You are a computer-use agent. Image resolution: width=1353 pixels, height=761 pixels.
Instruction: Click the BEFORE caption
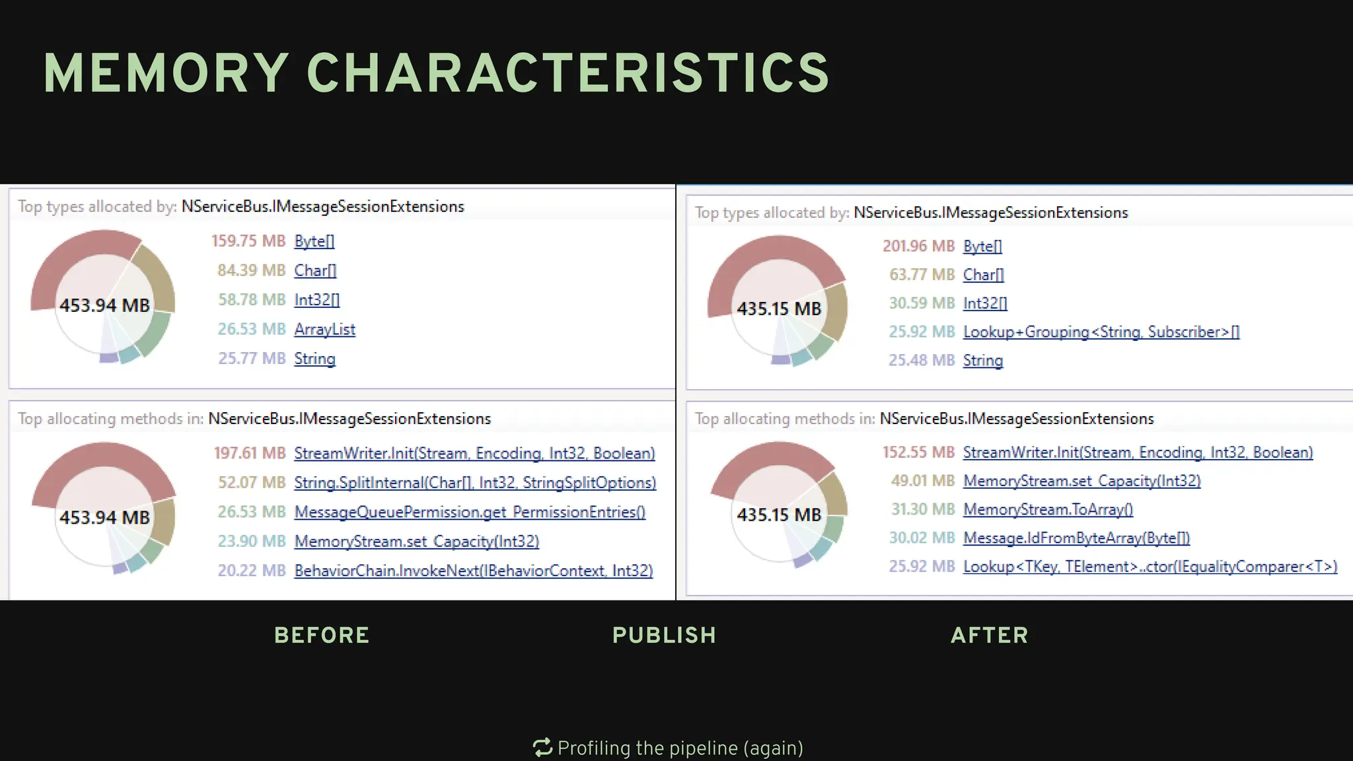click(x=322, y=635)
